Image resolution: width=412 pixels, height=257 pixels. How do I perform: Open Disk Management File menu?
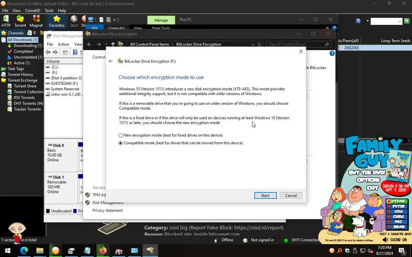point(50,44)
